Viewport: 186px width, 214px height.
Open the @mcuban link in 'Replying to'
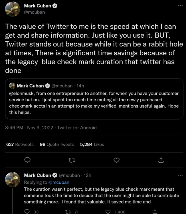58,182
